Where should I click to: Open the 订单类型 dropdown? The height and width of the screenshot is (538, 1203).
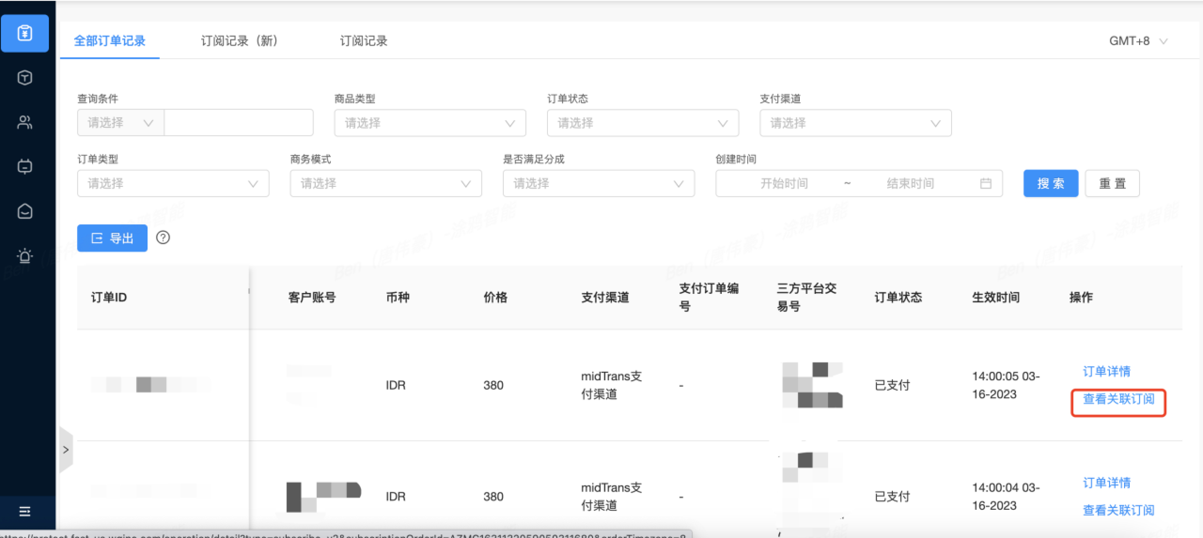[x=173, y=184]
